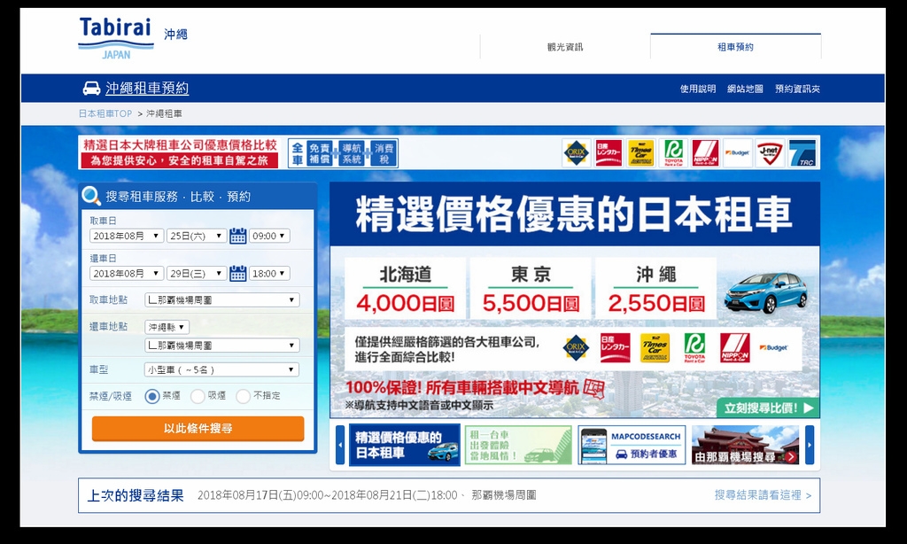
Task: Click the J-net logo in top banner
Action: pos(770,152)
